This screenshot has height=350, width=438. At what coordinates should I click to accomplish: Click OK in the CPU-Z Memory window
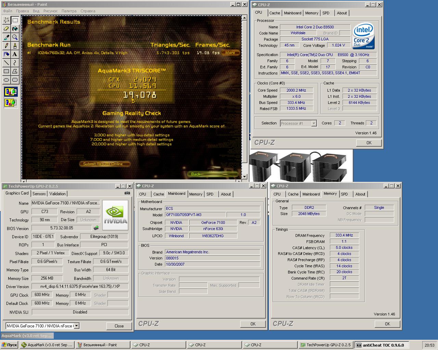tap(387, 324)
